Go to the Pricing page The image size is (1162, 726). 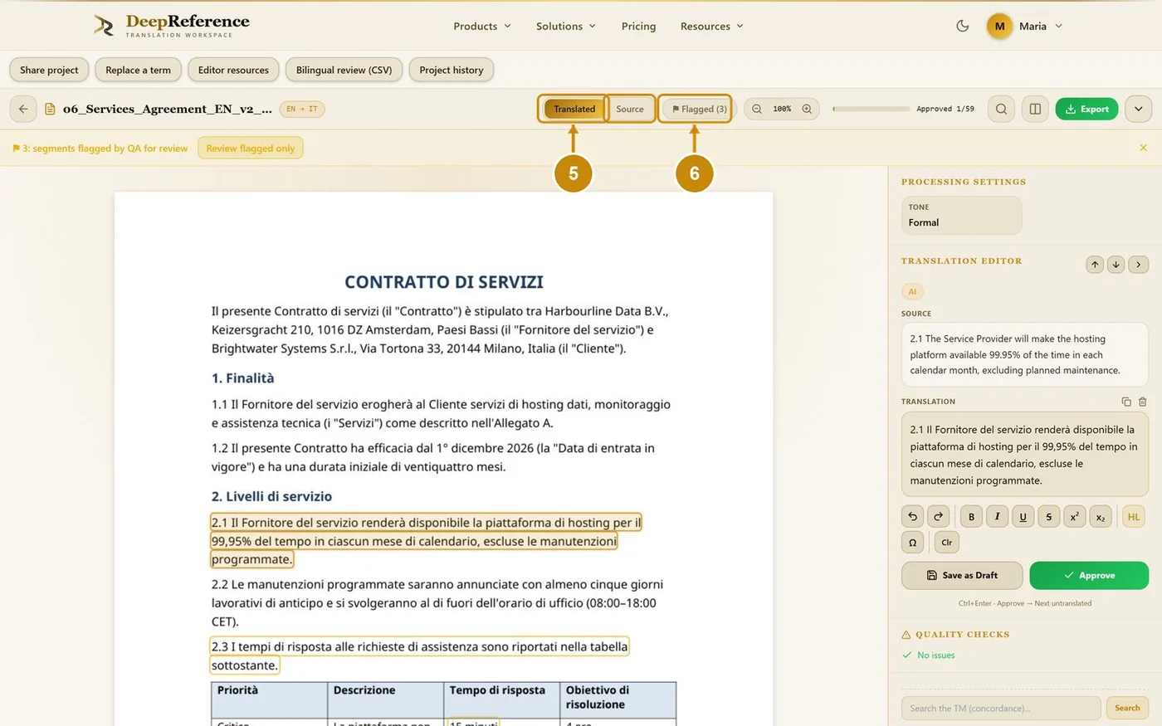pos(638,26)
